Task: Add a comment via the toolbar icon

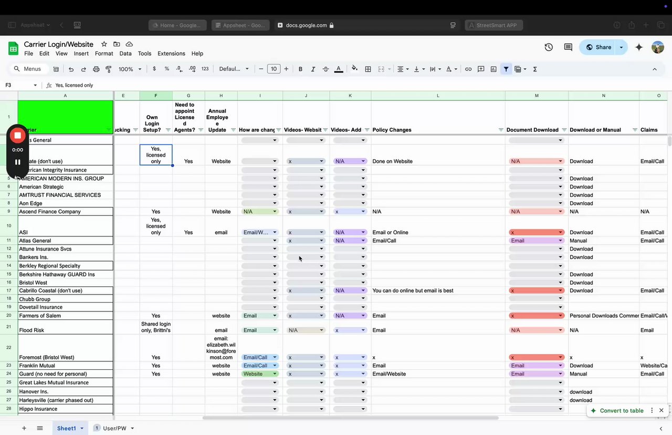Action: 481,69
